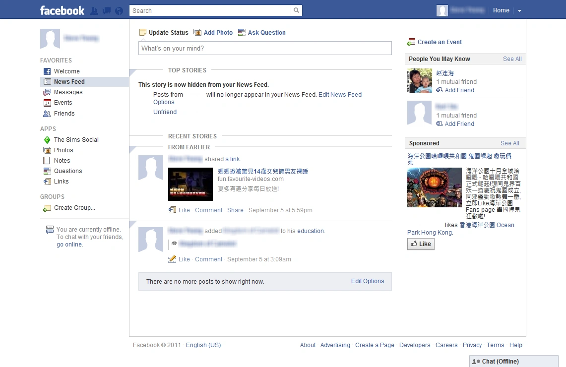Click the Events calendar icon
Screen dimensions: 566x367
point(47,103)
